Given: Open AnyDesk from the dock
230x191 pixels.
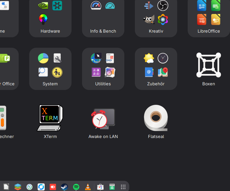Looking at the screenshot, I should point(53,187).
